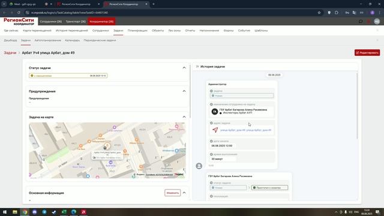This screenshot has width=384, height=216.
Task: Open the Сотрудники (26) header tab
Action: [50, 22]
